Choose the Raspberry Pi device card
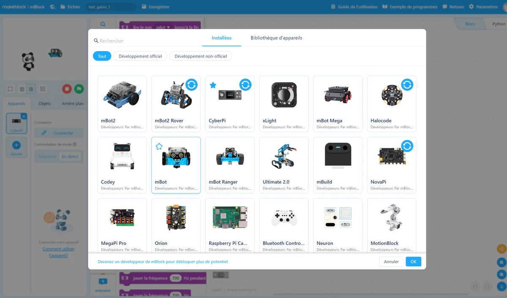This screenshot has width=507, height=298. (230, 225)
